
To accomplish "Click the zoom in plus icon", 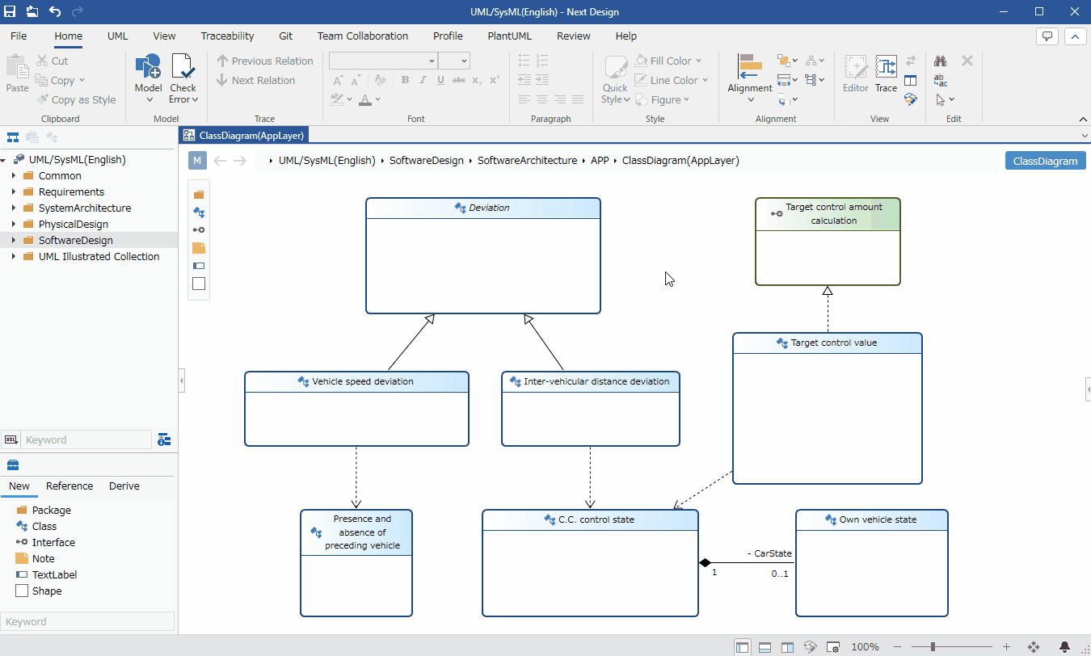I will pyautogui.click(x=1006, y=647).
